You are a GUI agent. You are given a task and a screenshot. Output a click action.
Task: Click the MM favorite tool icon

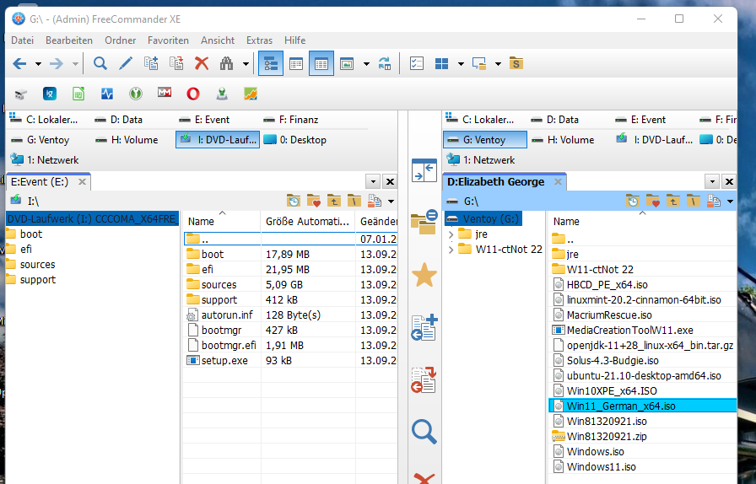tap(165, 93)
